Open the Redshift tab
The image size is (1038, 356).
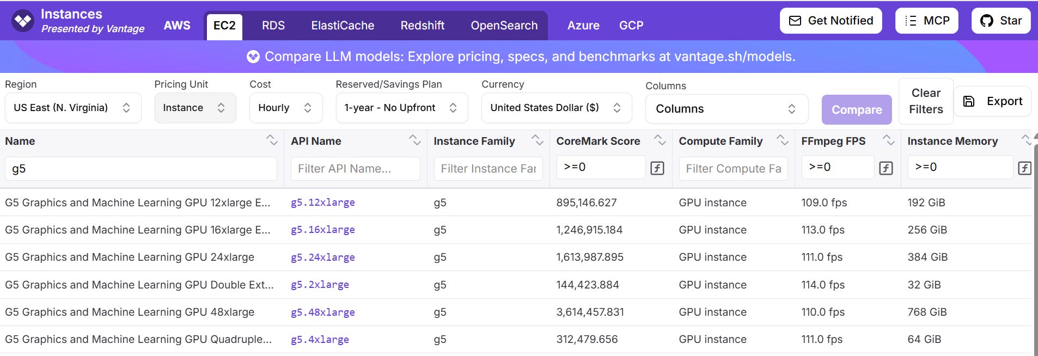point(423,26)
